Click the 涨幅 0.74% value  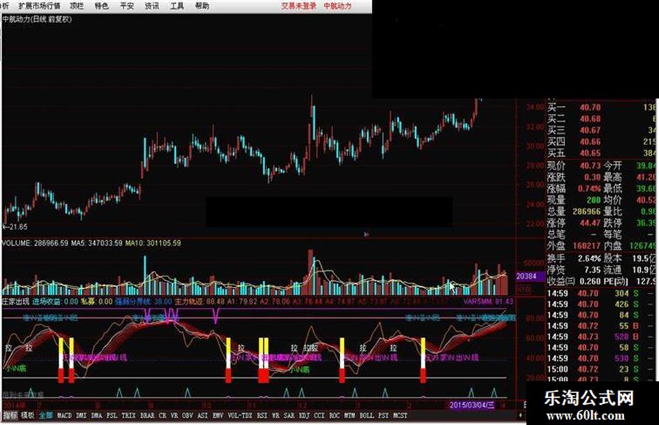click(589, 188)
